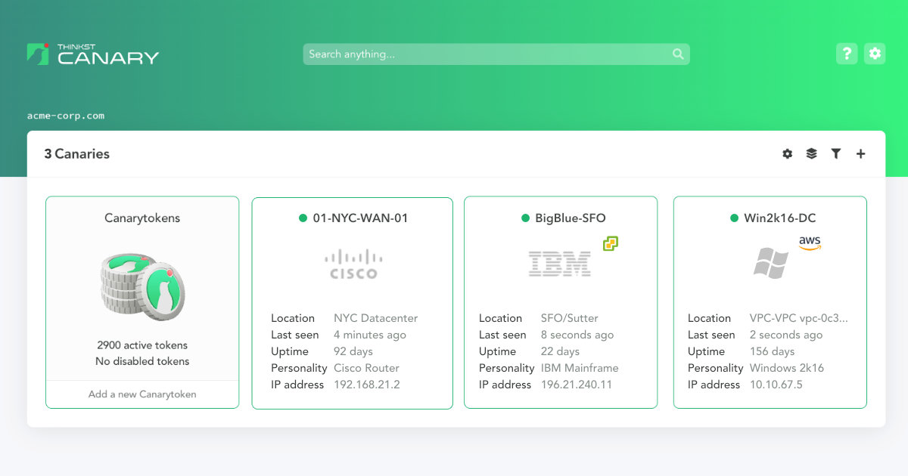Focus the Search anything field

pyautogui.click(x=488, y=54)
